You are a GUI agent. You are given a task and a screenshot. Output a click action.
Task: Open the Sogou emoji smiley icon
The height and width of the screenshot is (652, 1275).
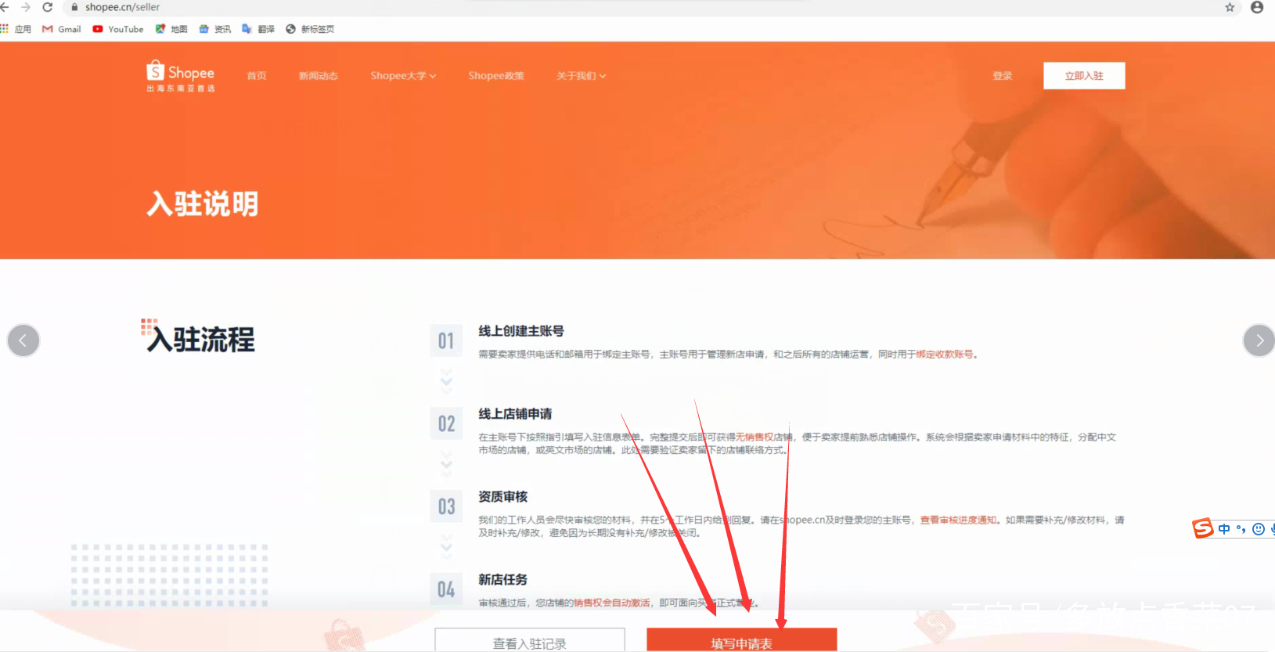click(1259, 529)
